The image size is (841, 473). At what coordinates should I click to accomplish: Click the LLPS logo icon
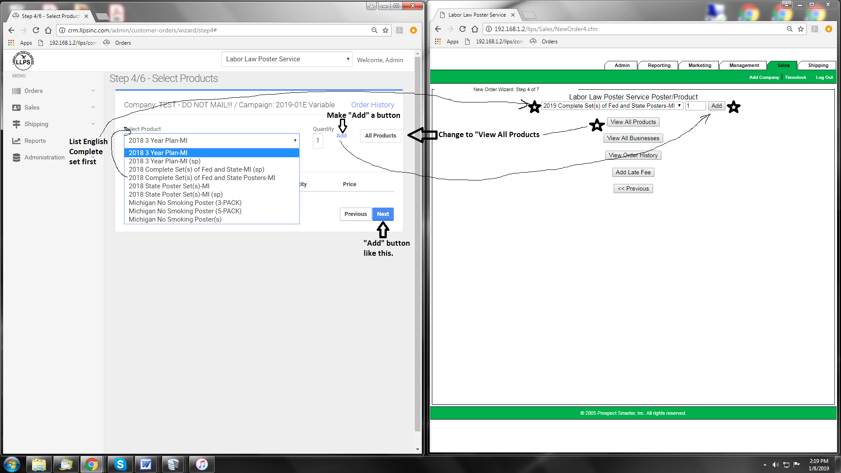[x=23, y=60]
